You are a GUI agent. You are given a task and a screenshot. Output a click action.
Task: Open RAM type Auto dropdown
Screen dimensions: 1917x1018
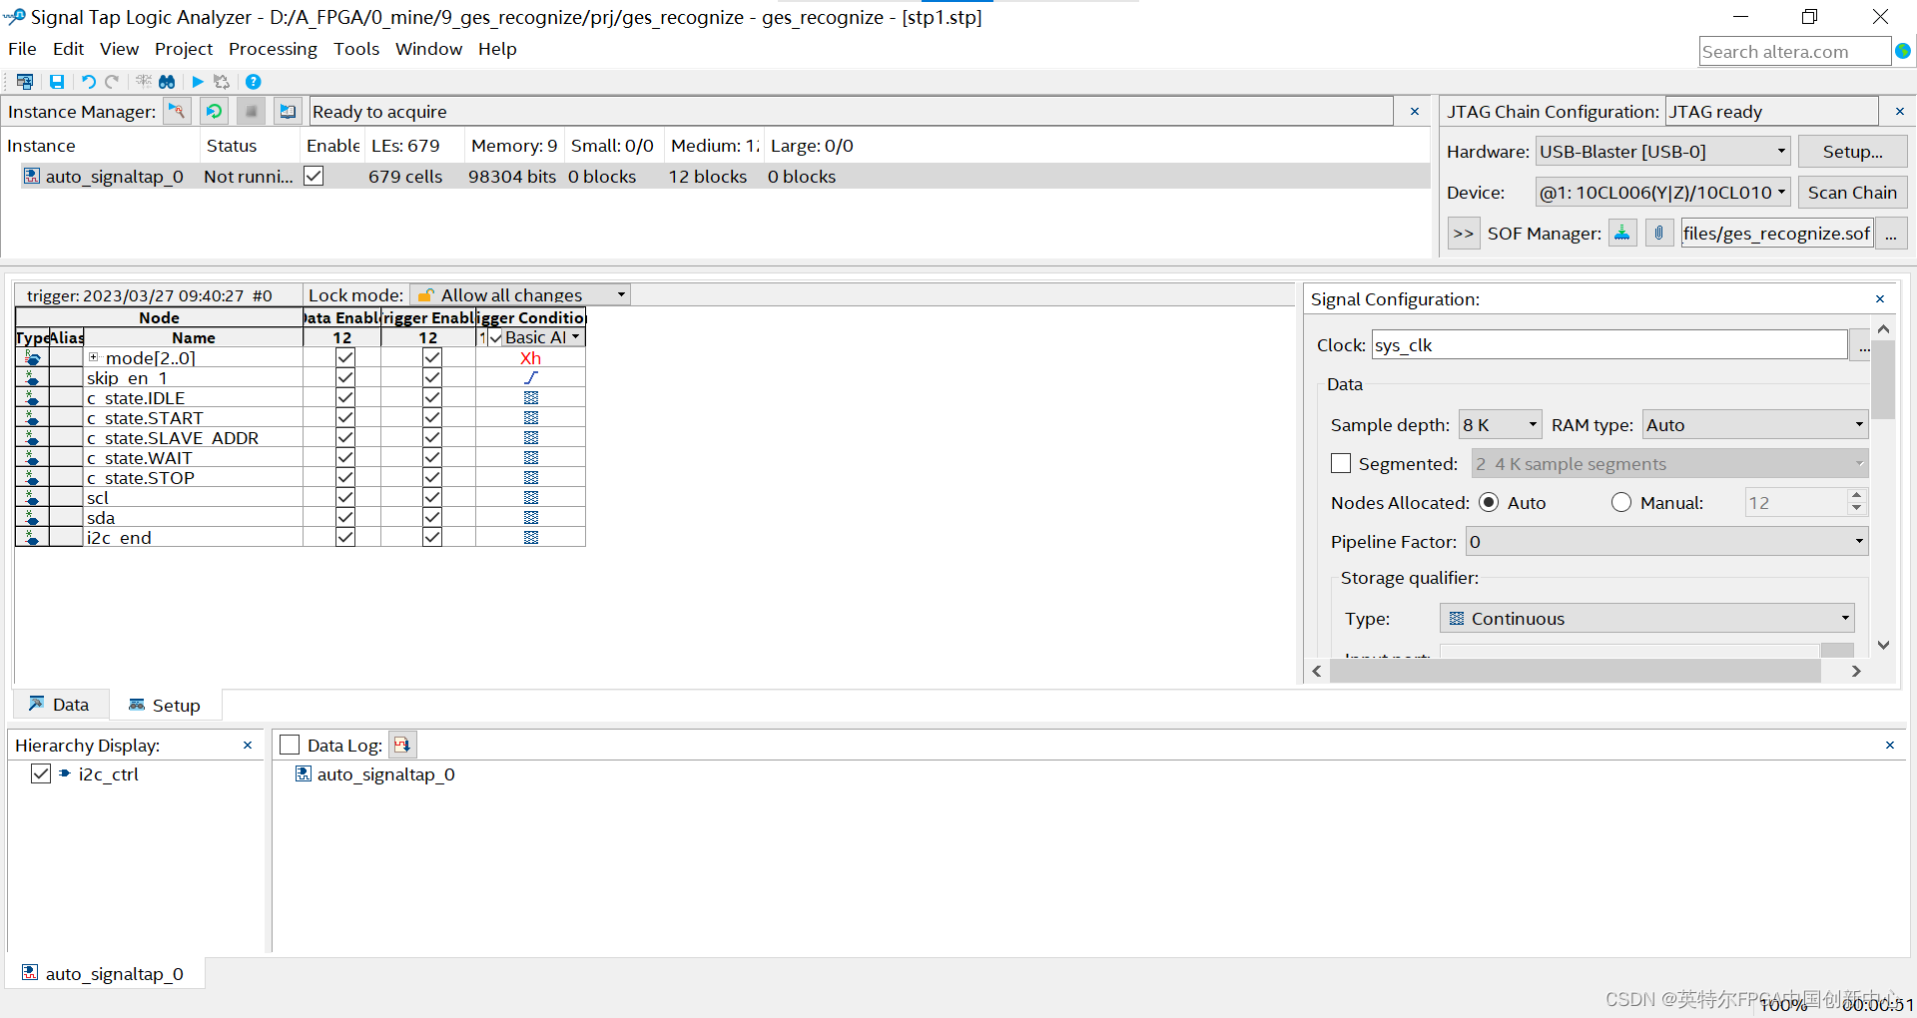coord(1755,424)
